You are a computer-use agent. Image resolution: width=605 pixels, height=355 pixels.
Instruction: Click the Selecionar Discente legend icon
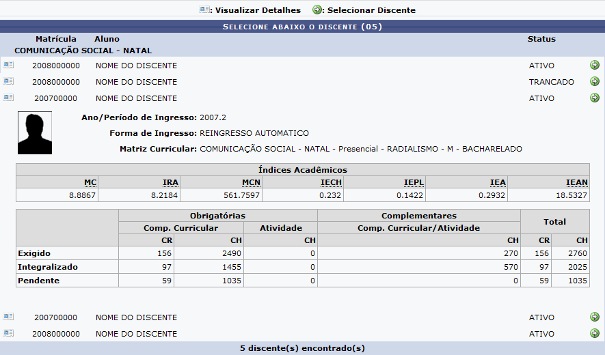click(x=317, y=10)
